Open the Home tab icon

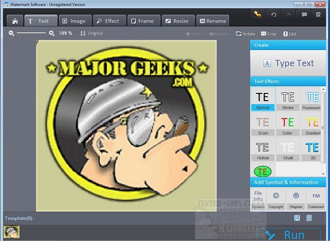(15, 21)
